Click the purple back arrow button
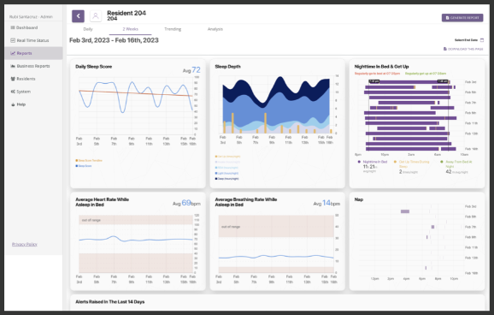Screen dimensions: 494x315 tap(78, 16)
